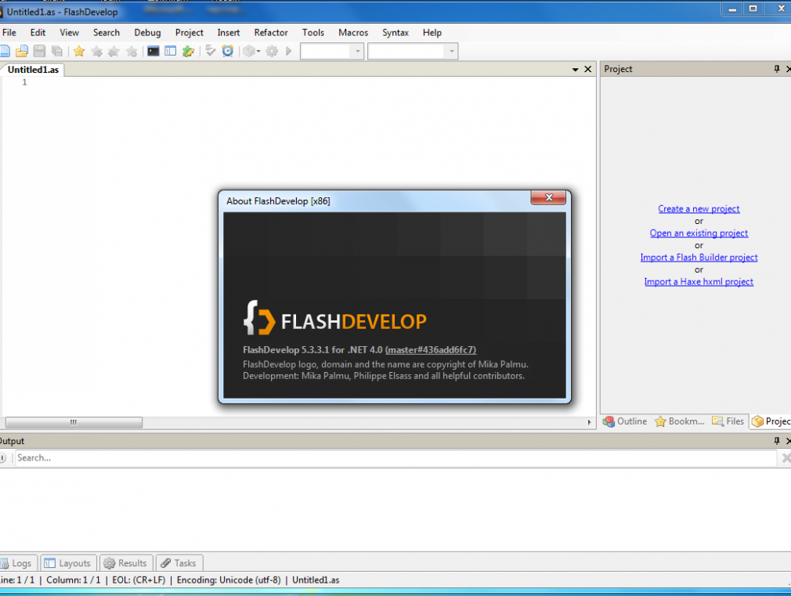This screenshot has height=596, width=791.
Task: Click the gear project settings toolbar icon
Action: tap(272, 51)
